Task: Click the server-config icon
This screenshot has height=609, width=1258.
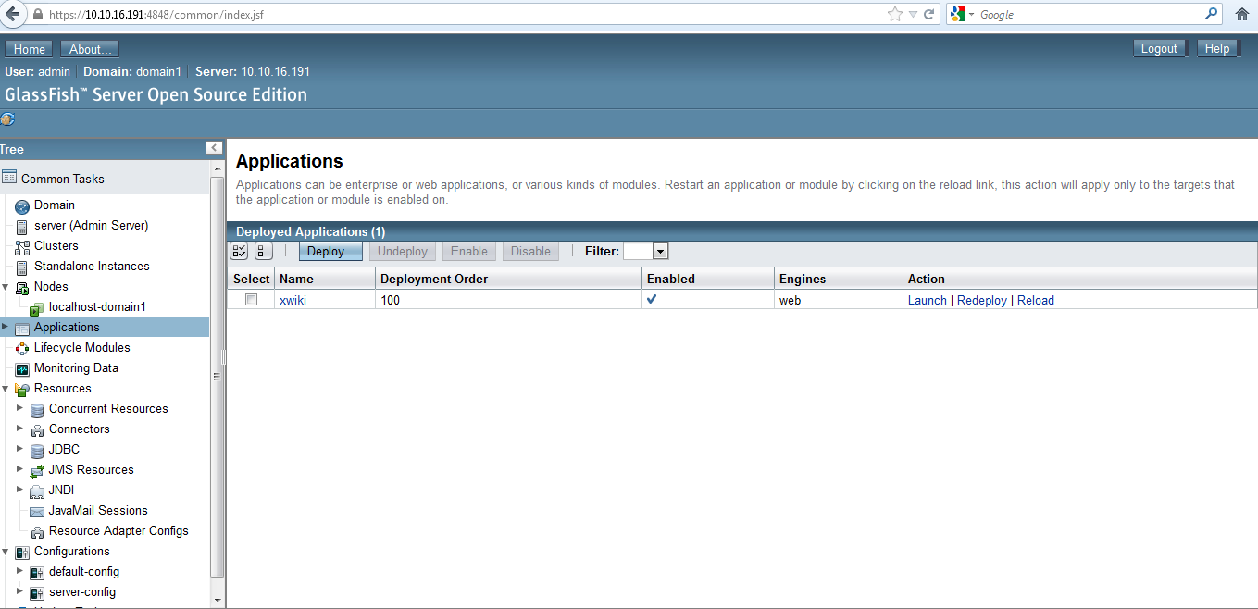Action: (x=37, y=592)
